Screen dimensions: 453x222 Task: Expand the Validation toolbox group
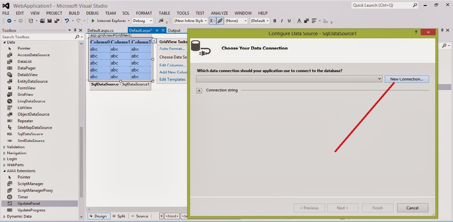[x=4, y=147]
